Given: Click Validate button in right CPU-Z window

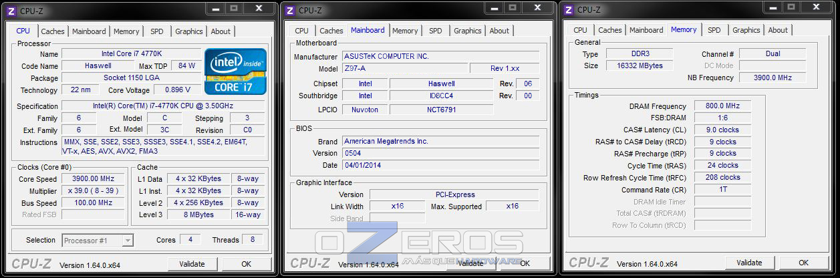Looking at the screenshot, I should click(750, 263).
